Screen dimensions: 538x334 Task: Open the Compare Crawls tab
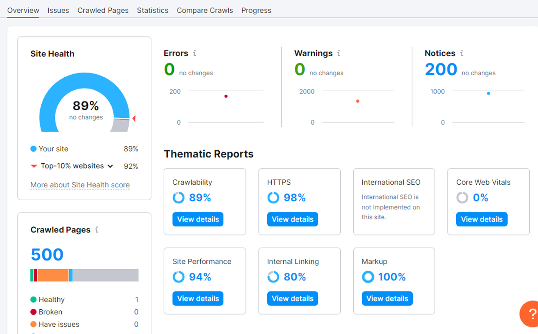(x=205, y=10)
